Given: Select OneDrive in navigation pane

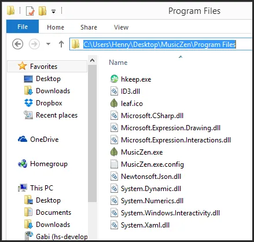Looking at the screenshot, I should coord(45,140).
